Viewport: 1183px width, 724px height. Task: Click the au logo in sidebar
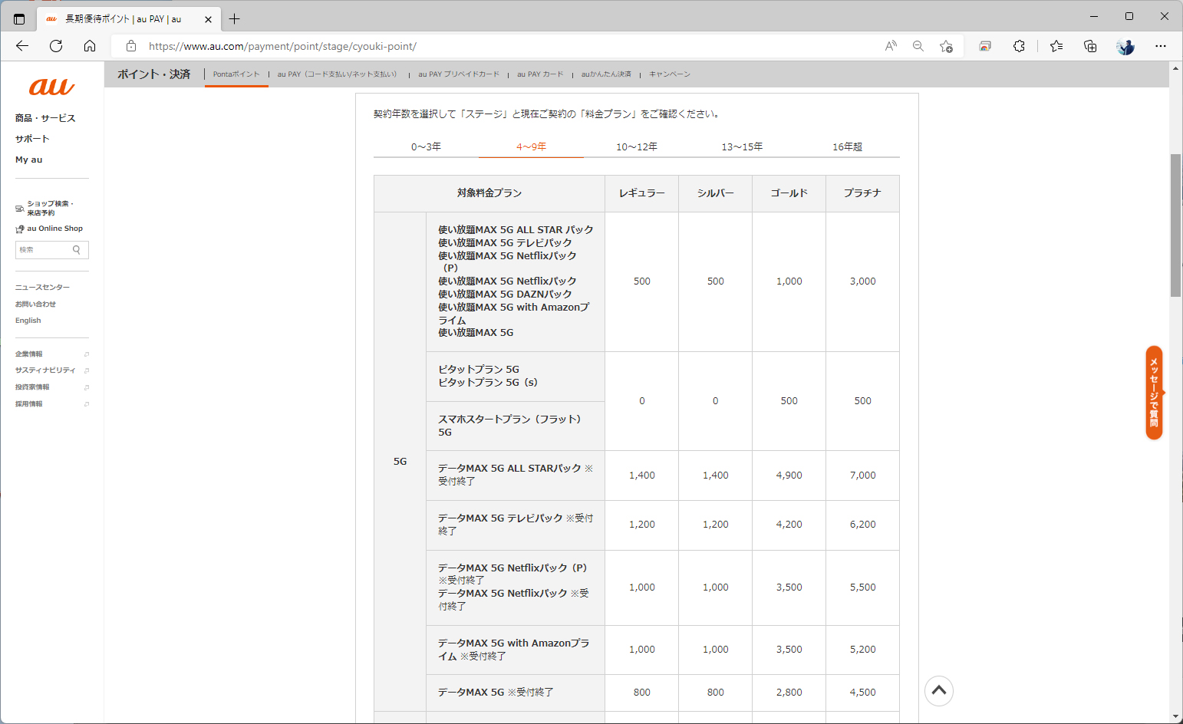tap(51, 87)
